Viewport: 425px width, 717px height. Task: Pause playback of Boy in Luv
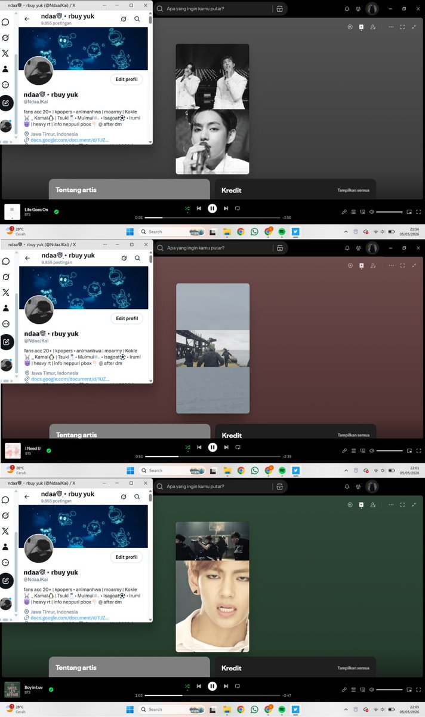(212, 686)
